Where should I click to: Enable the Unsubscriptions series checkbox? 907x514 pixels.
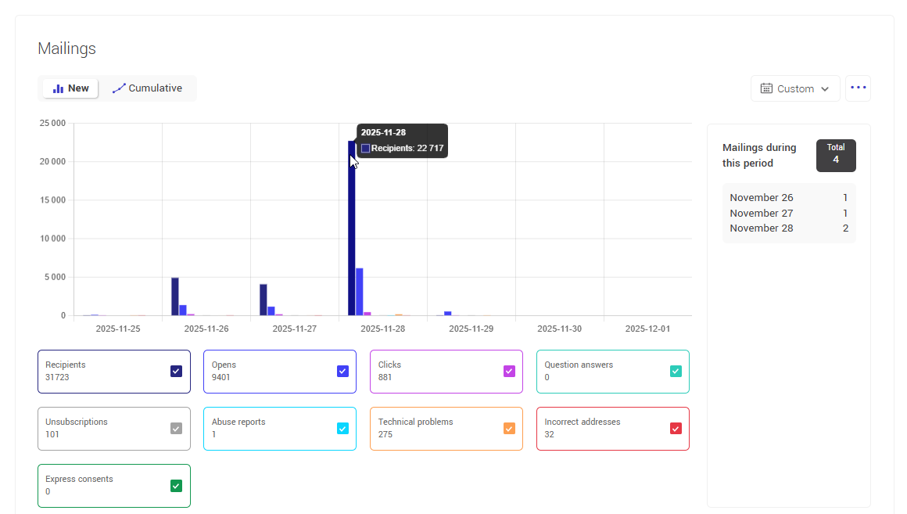pyautogui.click(x=177, y=429)
